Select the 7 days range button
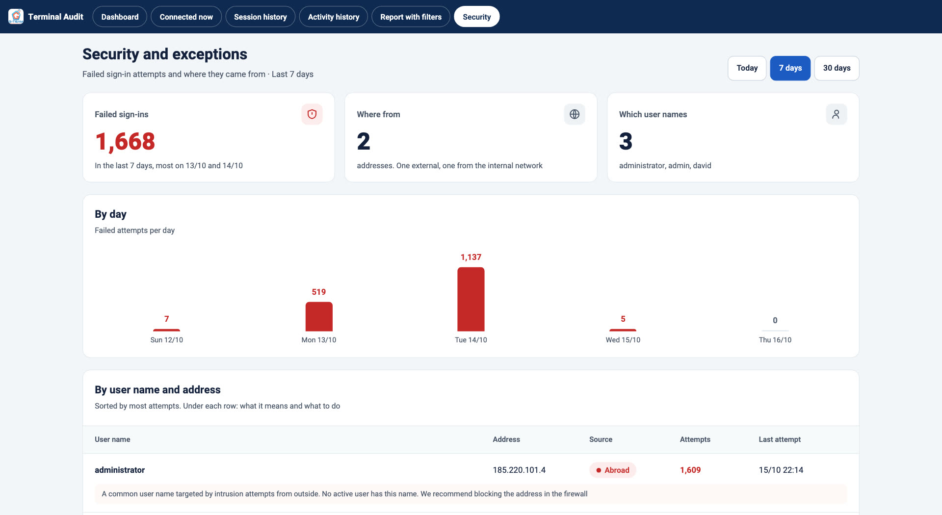Screen dimensions: 942x515 pos(790,68)
